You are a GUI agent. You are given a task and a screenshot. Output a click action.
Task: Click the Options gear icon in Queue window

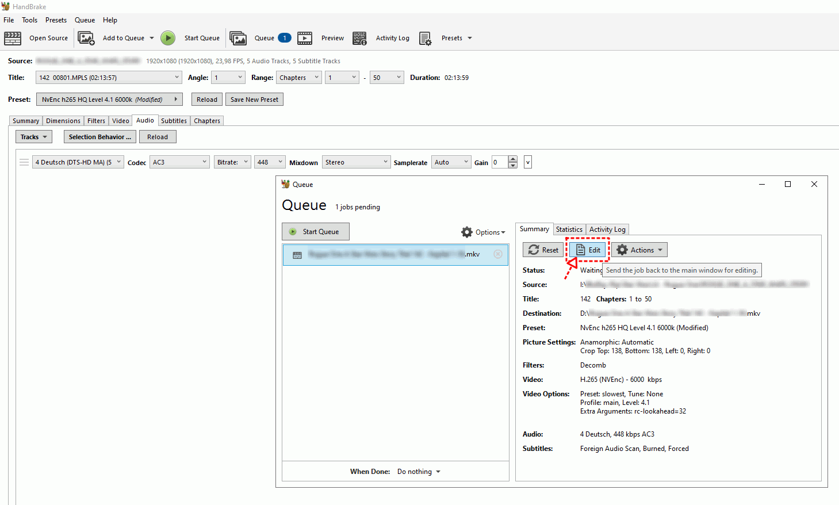click(467, 232)
